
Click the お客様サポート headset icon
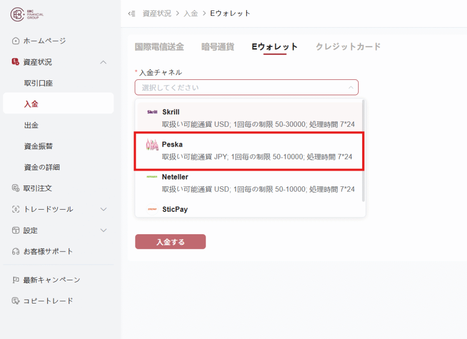click(x=16, y=252)
